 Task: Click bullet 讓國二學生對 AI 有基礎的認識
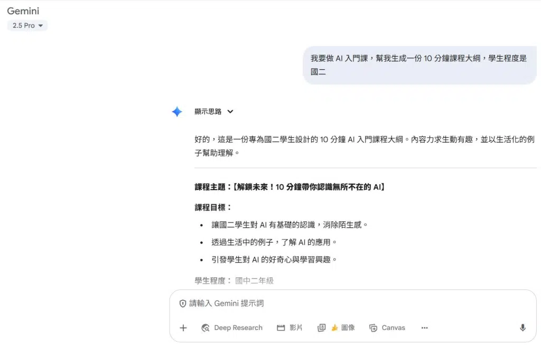click(290, 225)
